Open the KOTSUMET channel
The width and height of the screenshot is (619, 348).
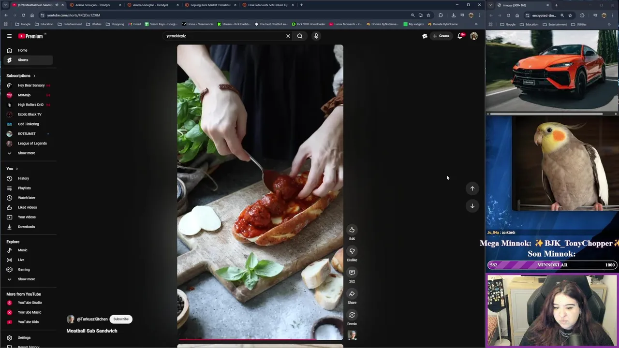(x=29, y=134)
